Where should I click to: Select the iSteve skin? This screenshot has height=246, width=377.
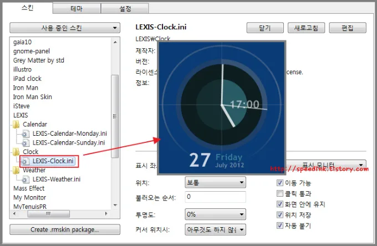(x=22, y=106)
